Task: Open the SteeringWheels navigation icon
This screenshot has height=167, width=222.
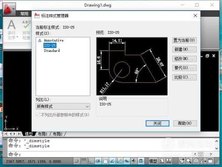Action: click(196, 161)
